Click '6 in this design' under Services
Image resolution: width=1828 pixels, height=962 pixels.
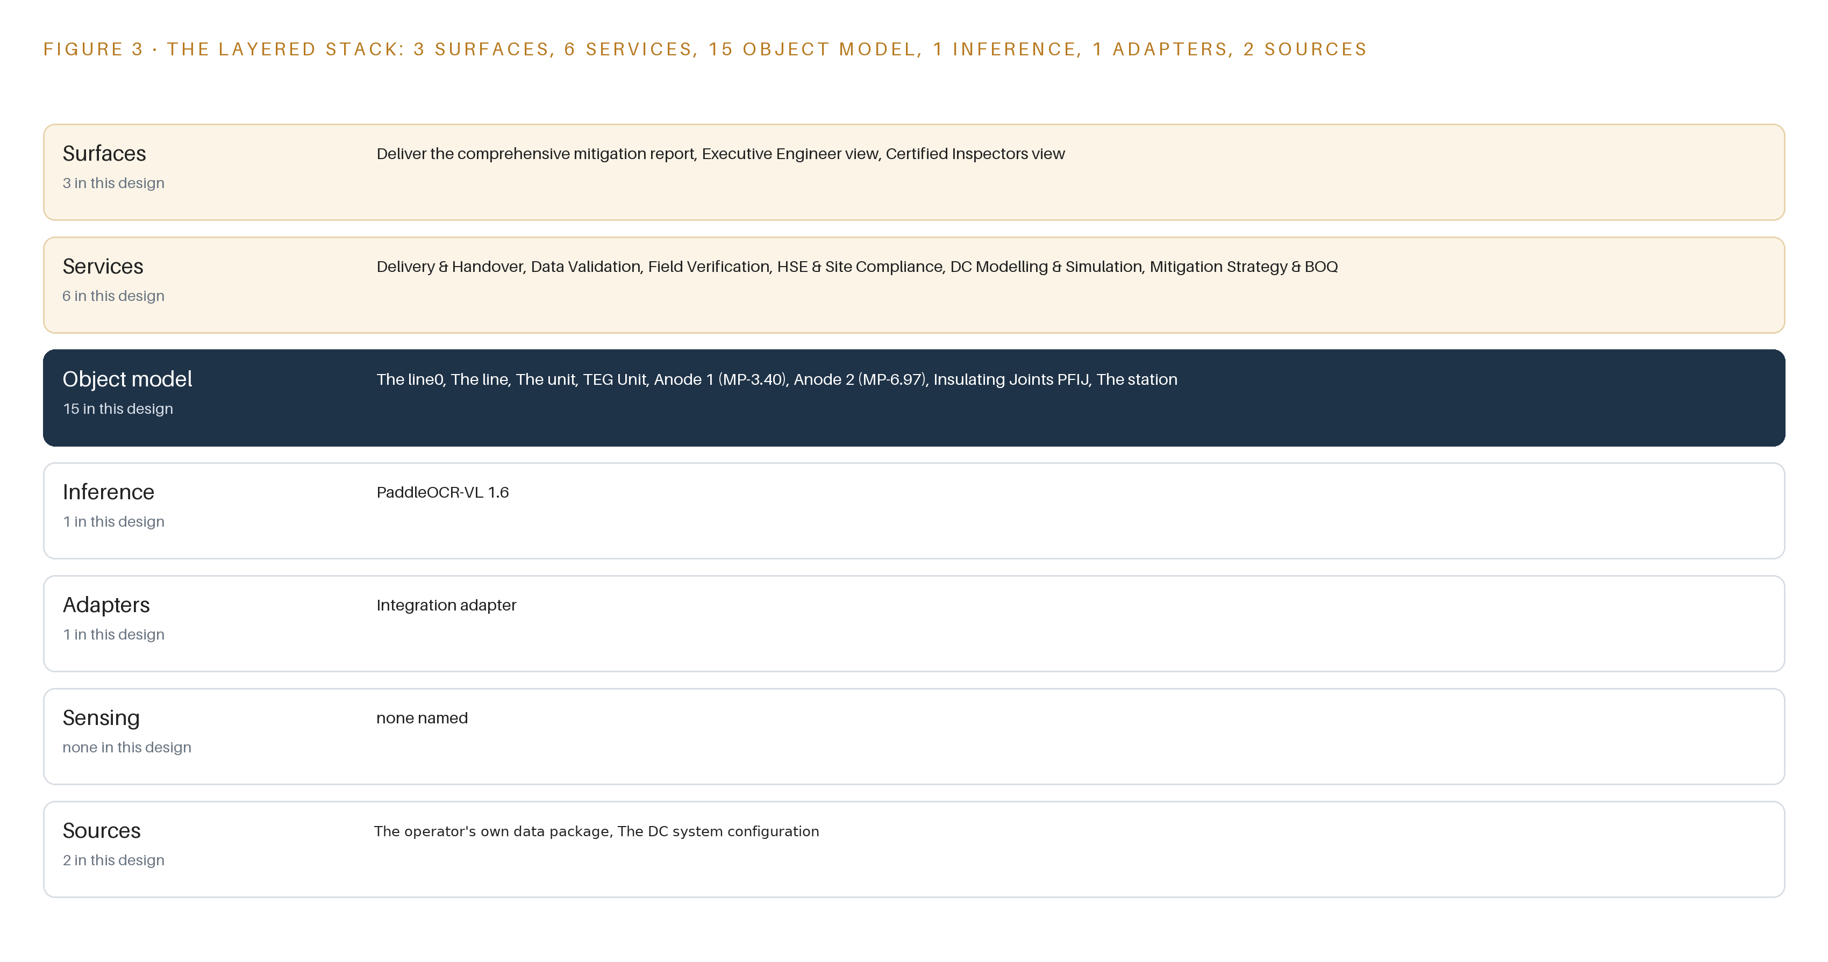coord(113,296)
